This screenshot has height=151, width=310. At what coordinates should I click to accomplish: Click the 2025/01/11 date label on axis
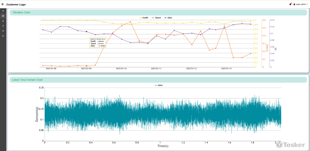point(157,69)
